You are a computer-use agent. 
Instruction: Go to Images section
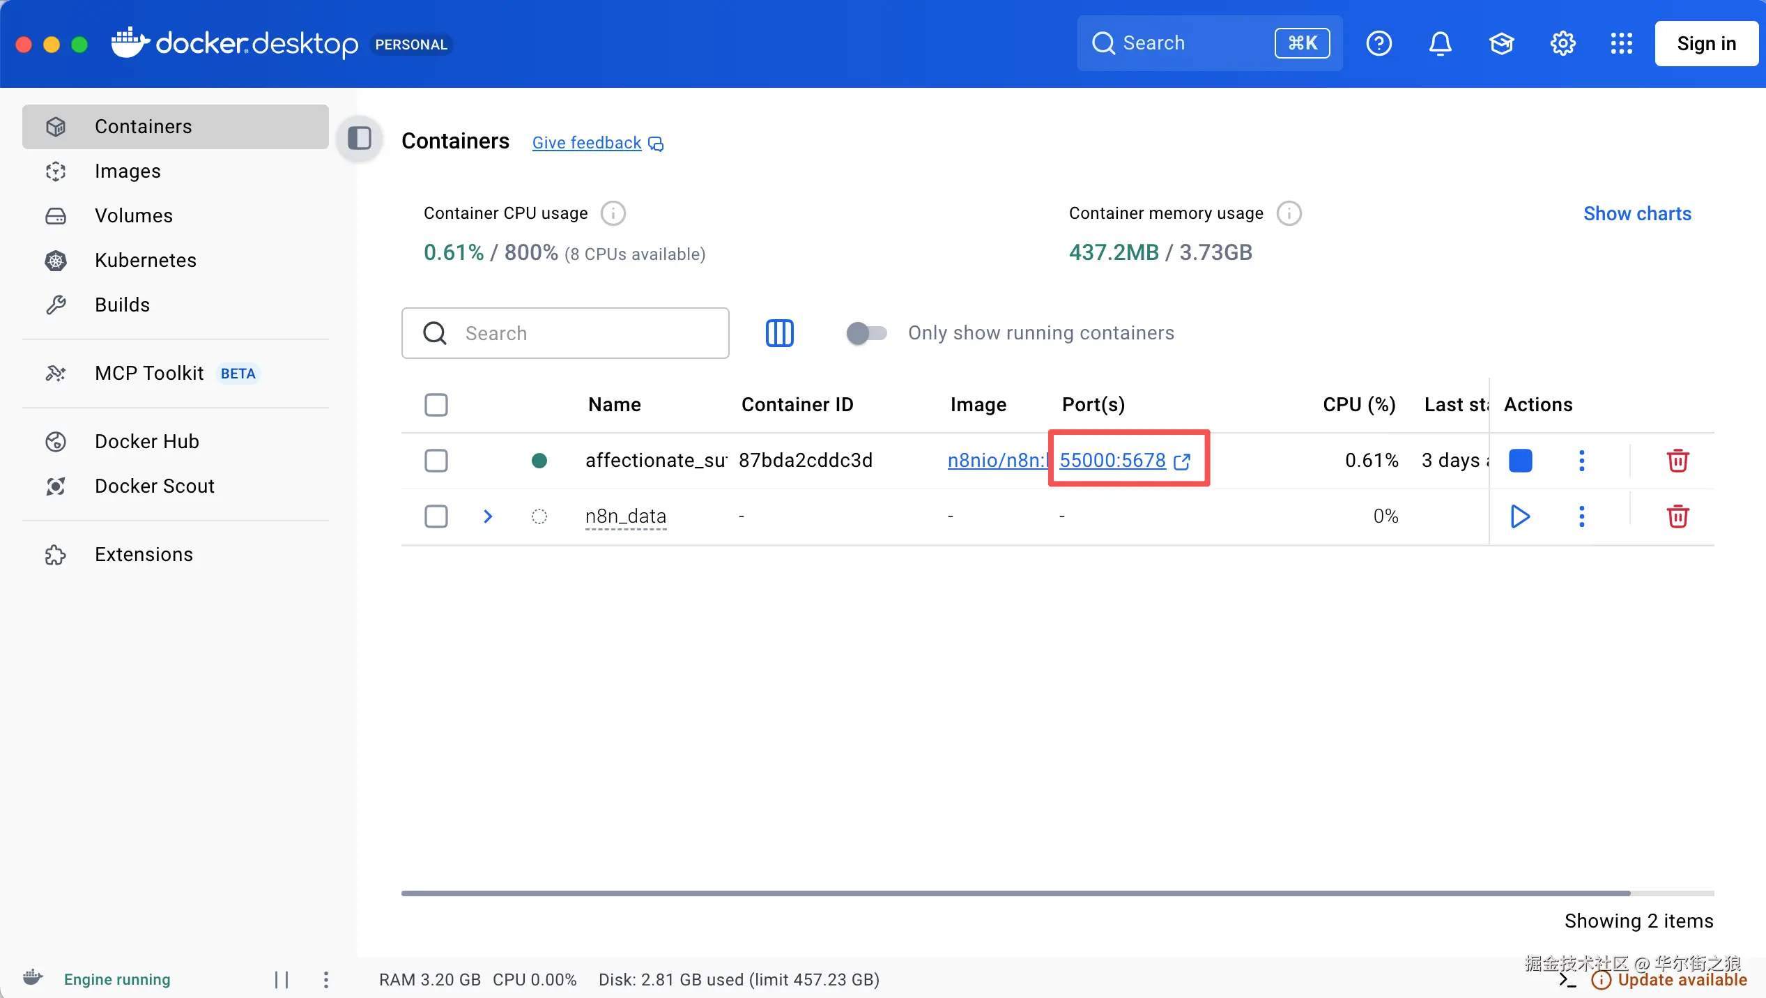[128, 171]
